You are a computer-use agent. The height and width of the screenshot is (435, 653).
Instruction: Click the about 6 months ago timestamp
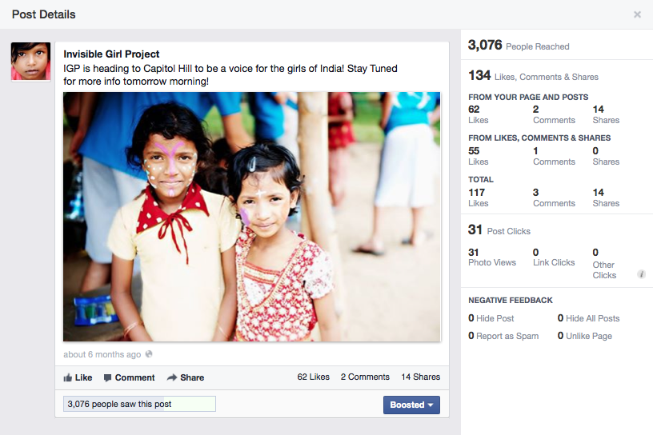pos(102,354)
